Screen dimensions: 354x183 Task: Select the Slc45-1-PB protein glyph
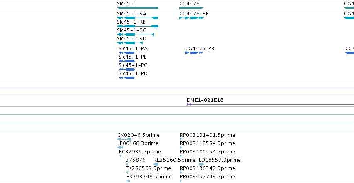(126, 61)
